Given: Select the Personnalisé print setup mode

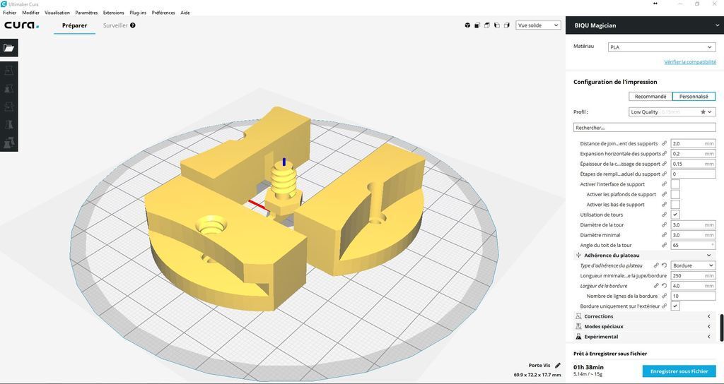Looking at the screenshot, I should pyautogui.click(x=694, y=96).
